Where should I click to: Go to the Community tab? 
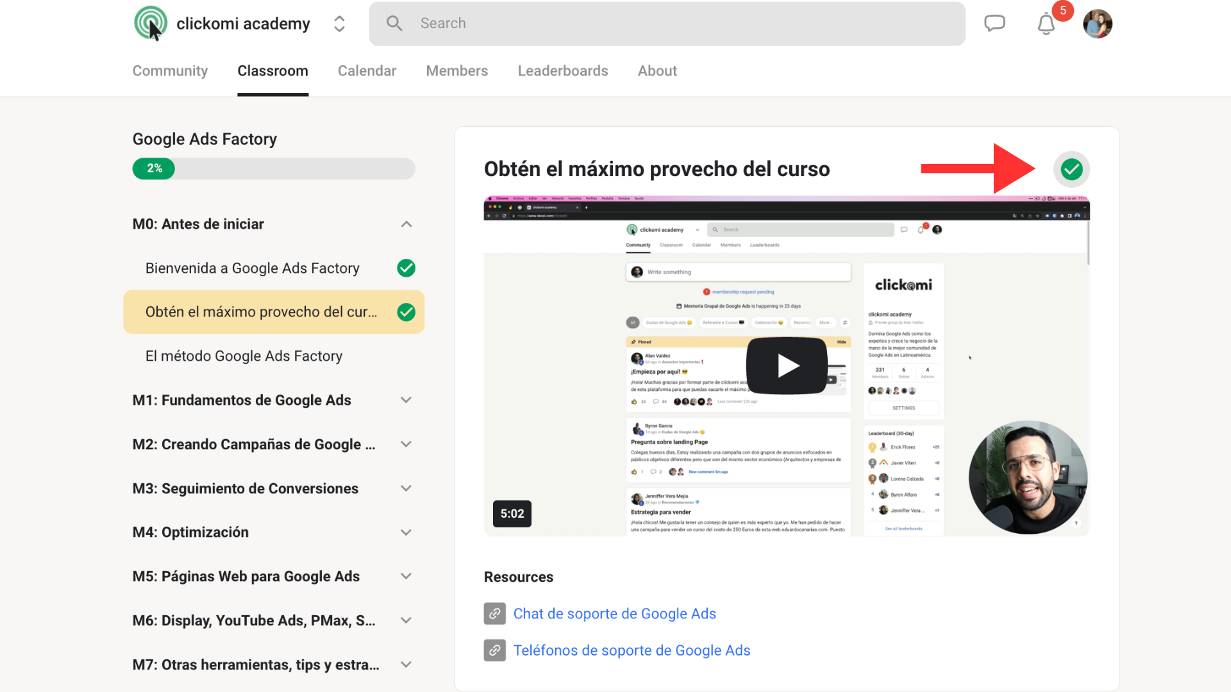(170, 70)
